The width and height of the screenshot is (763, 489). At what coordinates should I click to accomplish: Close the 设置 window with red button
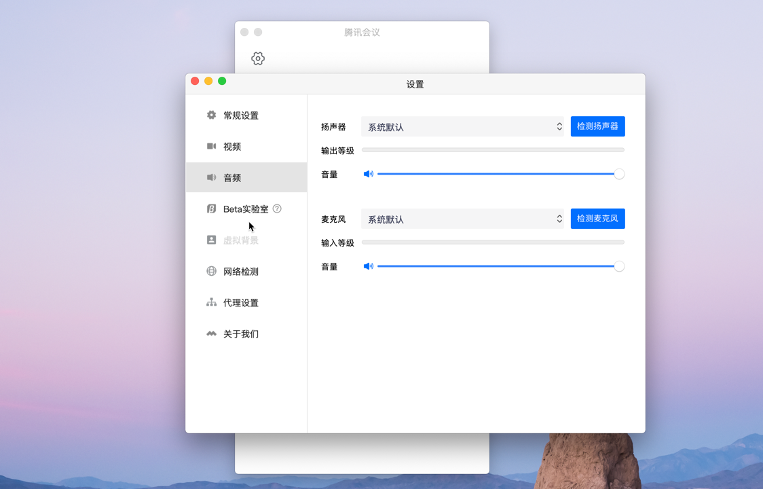tap(195, 81)
